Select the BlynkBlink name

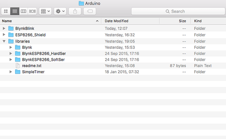pos(25,28)
